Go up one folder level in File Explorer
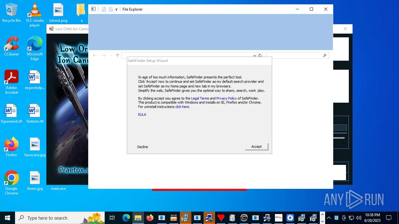This screenshot has width=399, height=224. [118, 55]
